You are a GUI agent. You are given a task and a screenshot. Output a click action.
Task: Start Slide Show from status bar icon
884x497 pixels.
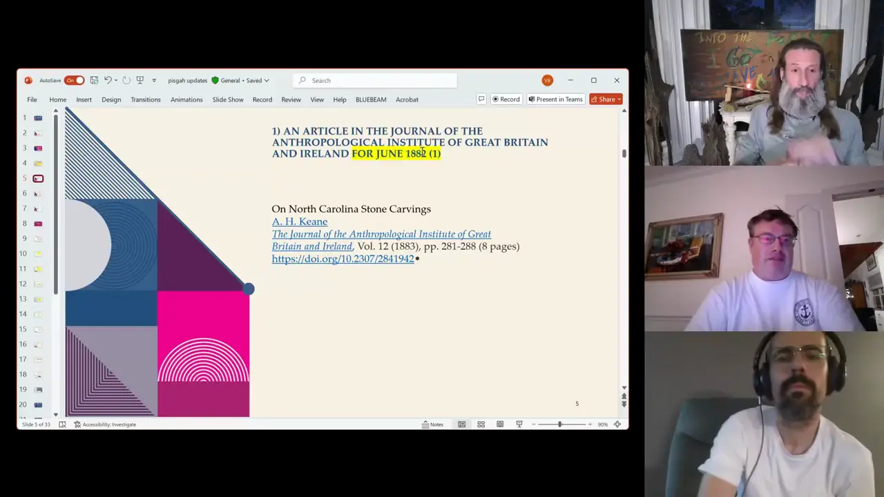coord(519,425)
